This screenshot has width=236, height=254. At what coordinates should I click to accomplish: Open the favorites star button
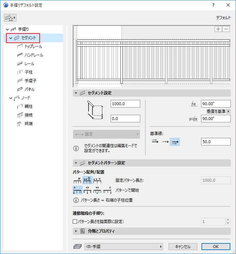coord(10,18)
